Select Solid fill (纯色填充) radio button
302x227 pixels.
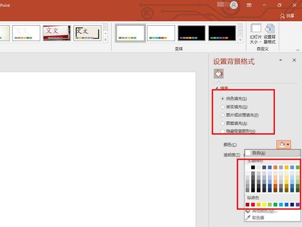223,98
